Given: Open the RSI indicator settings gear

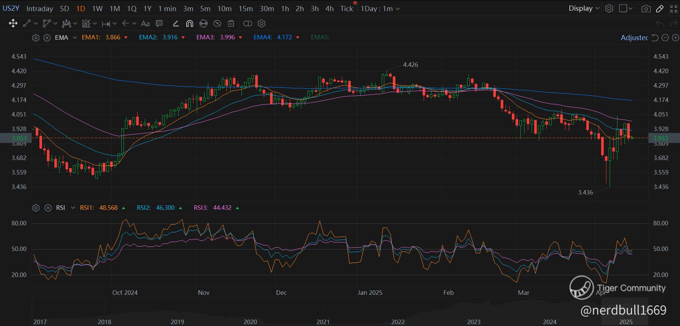Looking at the screenshot, I should (x=36, y=208).
